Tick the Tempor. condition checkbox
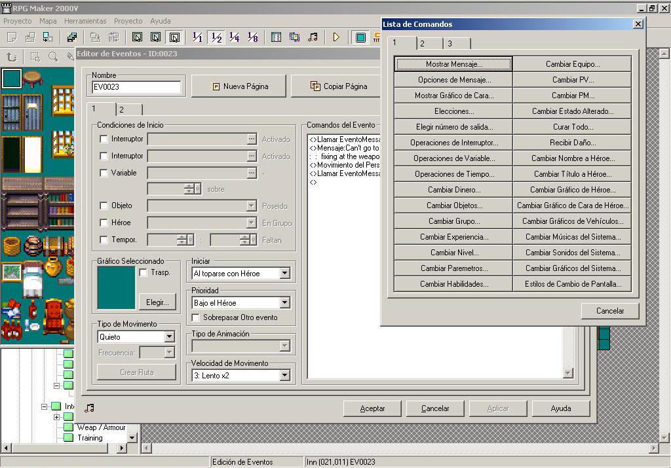Image resolution: width=671 pixels, height=468 pixels. coord(104,240)
